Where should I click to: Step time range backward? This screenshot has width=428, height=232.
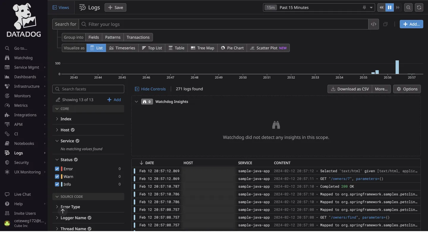[x=381, y=7]
